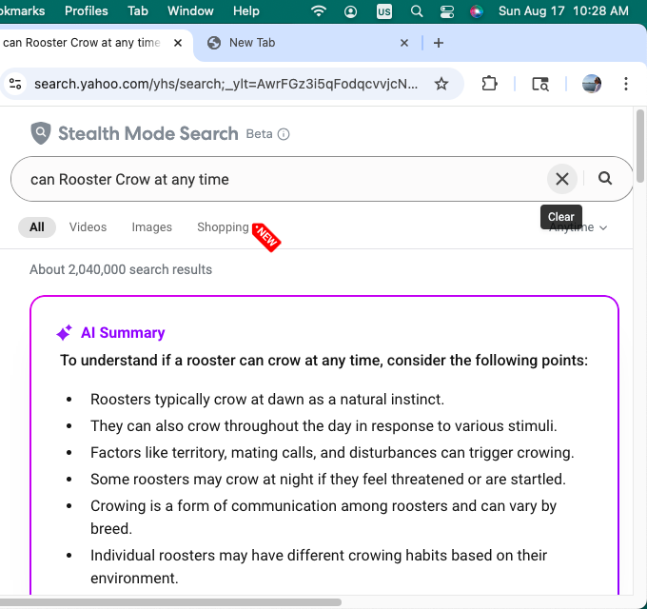
Task: Open macOS Control Center icon
Action: pos(447,11)
